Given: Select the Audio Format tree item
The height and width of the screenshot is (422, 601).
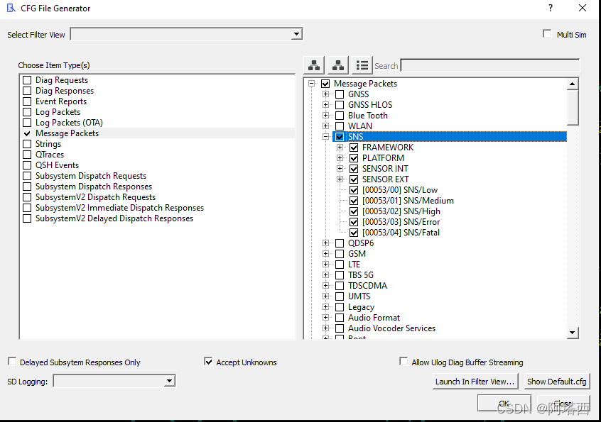Looking at the screenshot, I should click(374, 318).
